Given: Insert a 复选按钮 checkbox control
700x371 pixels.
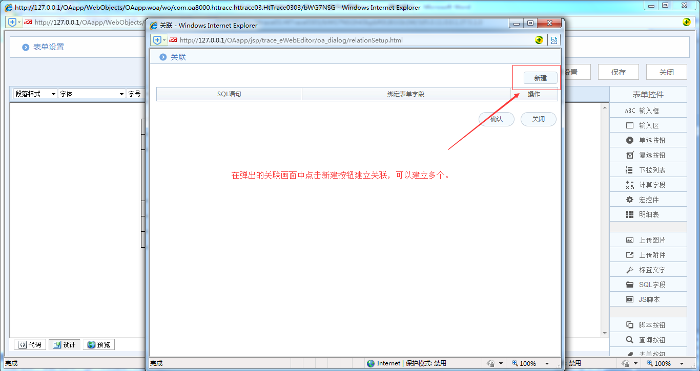Looking at the screenshot, I should [x=648, y=155].
